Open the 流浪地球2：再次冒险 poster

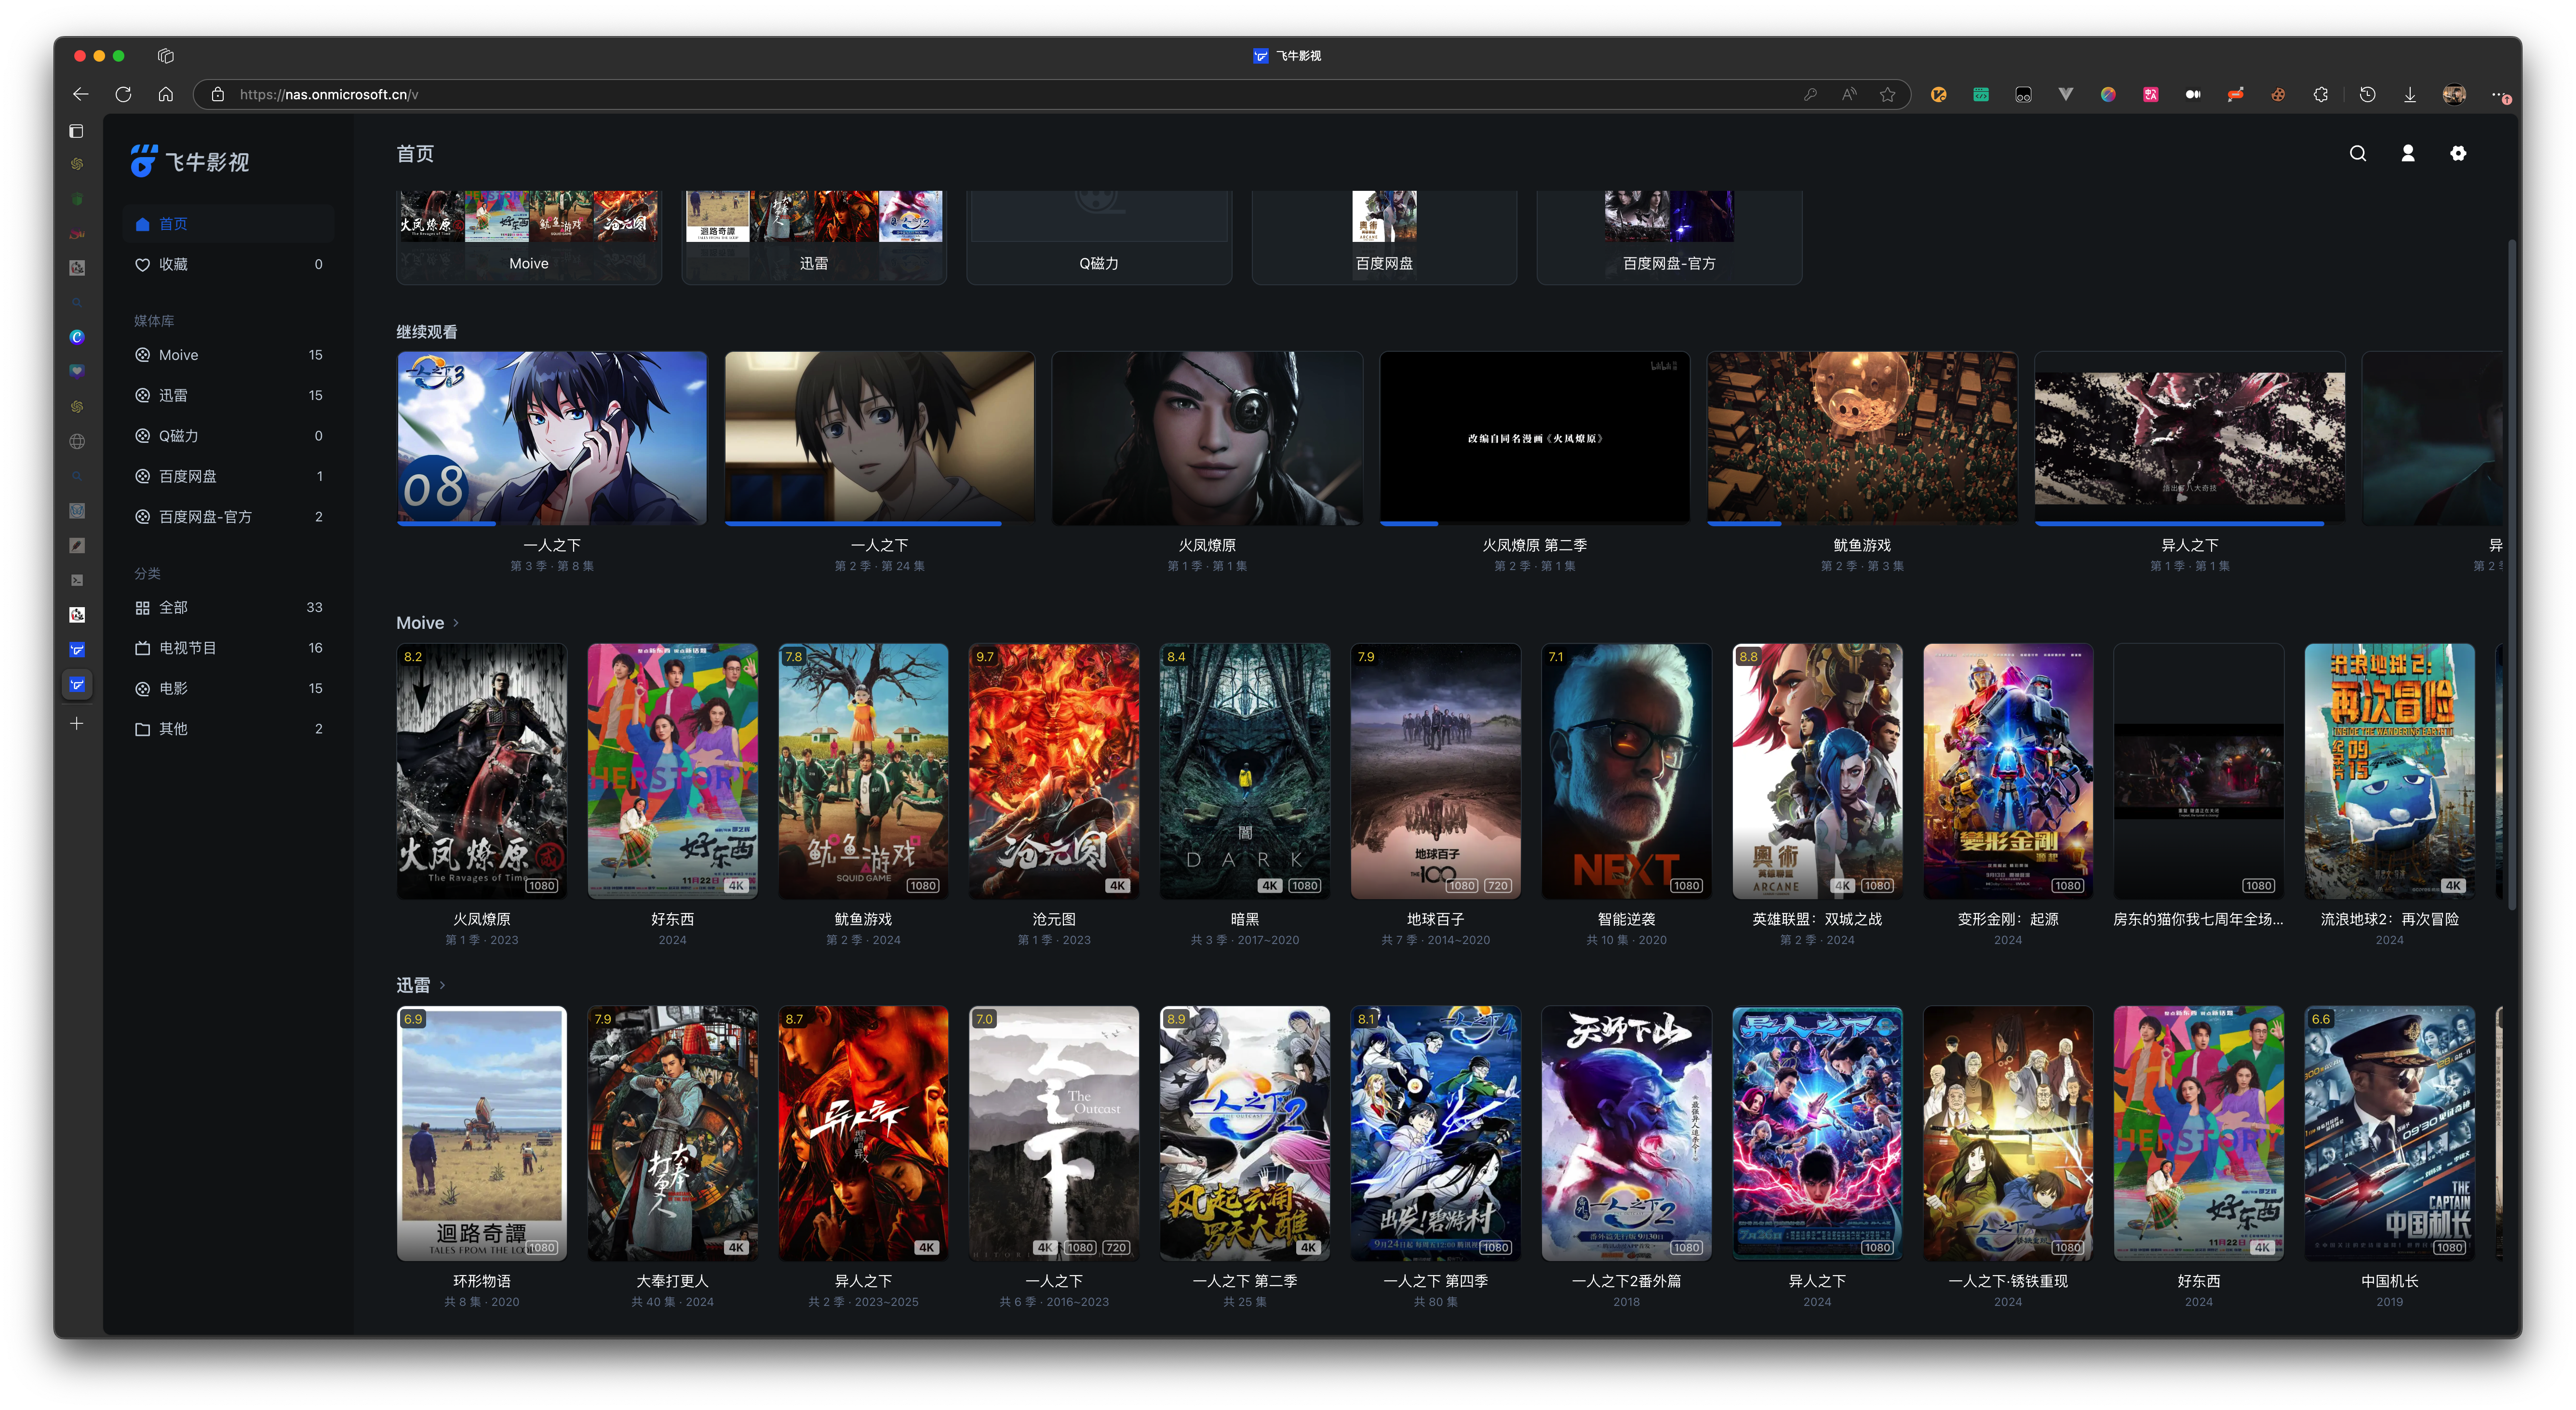2390,771
